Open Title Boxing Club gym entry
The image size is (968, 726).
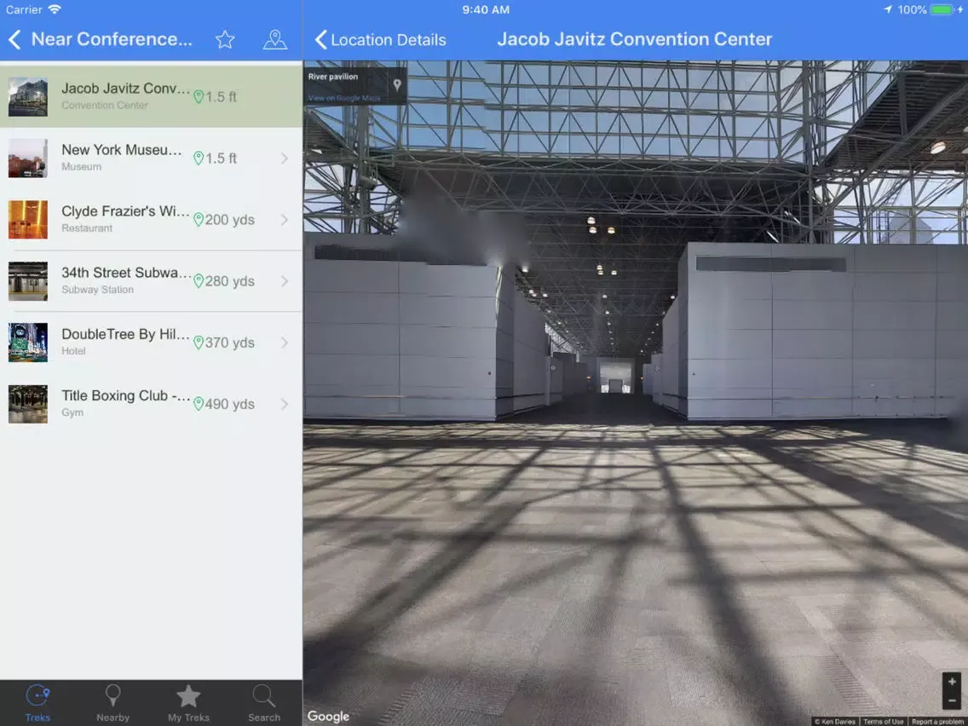click(x=152, y=404)
